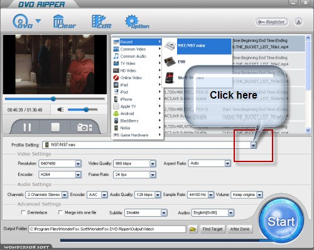Click the Register key button
The image size is (314, 250).
[x=271, y=22]
